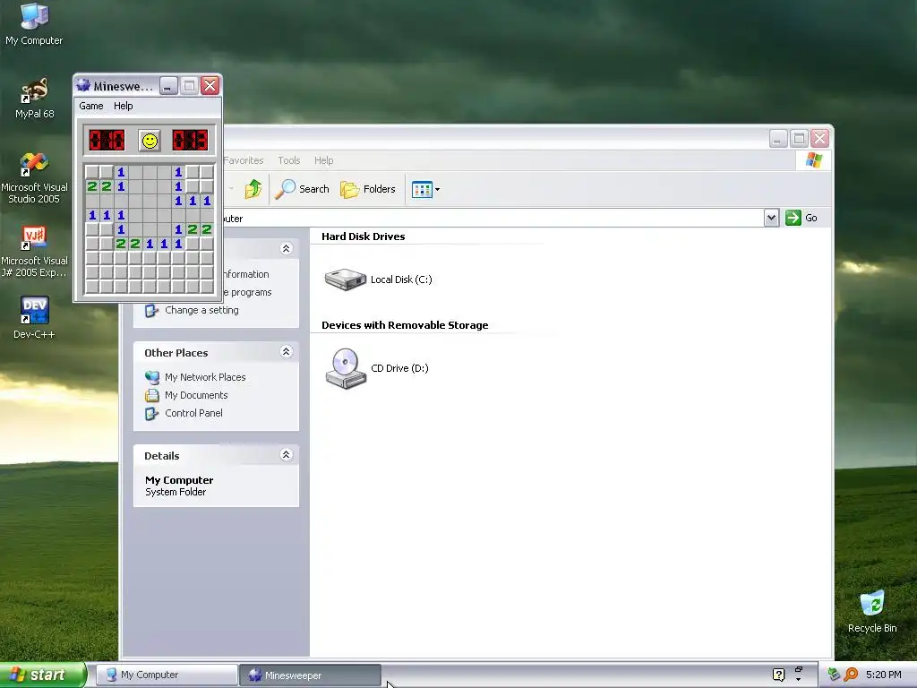Click the Safely Remove Hardware tray icon
This screenshot has width=917, height=688.
(x=835, y=675)
